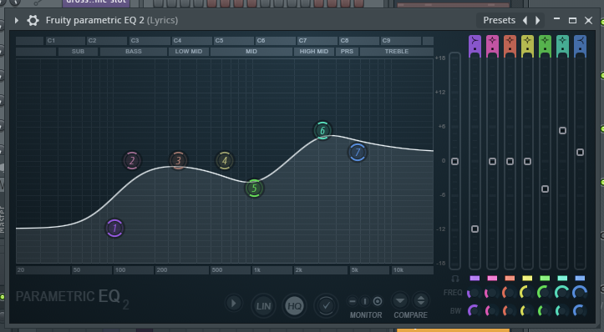Open the COMPARE down-arrow dropdown
The image size is (604, 332).
coord(400,300)
